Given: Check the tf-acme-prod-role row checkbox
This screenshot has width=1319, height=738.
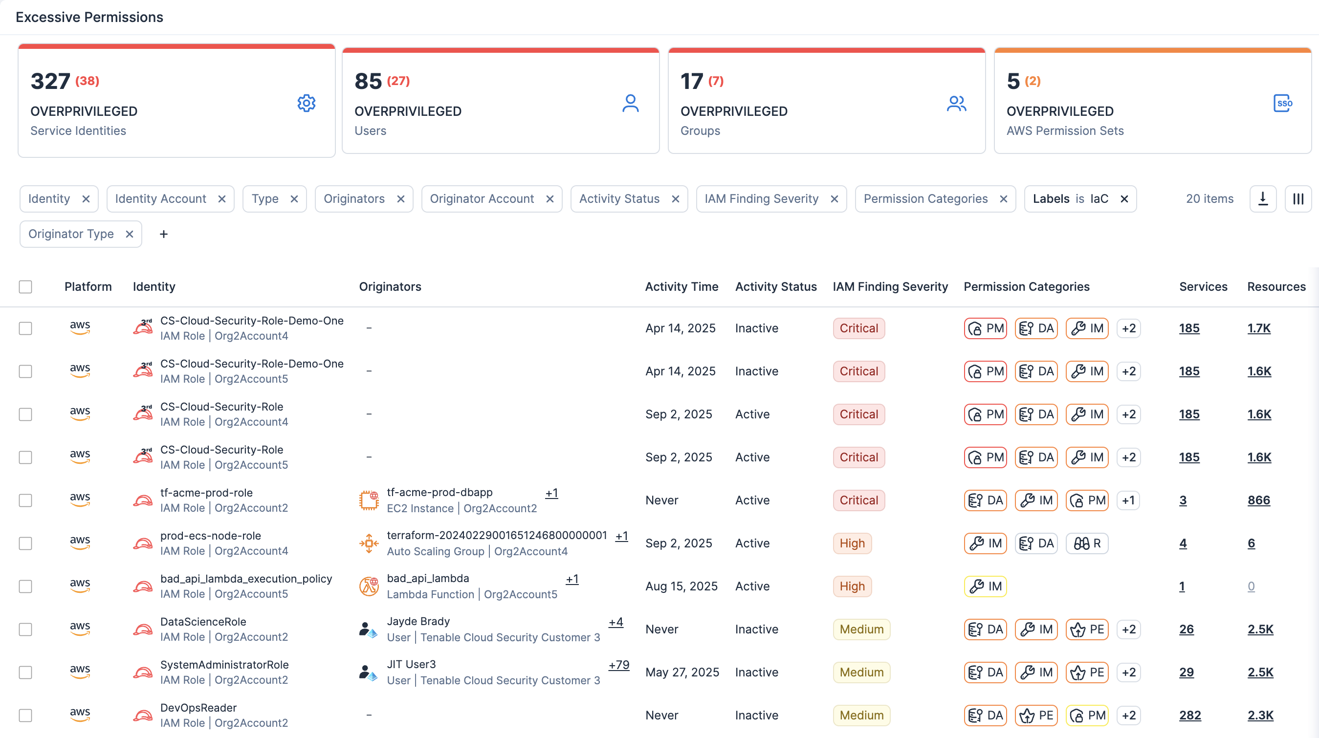Looking at the screenshot, I should click(25, 500).
